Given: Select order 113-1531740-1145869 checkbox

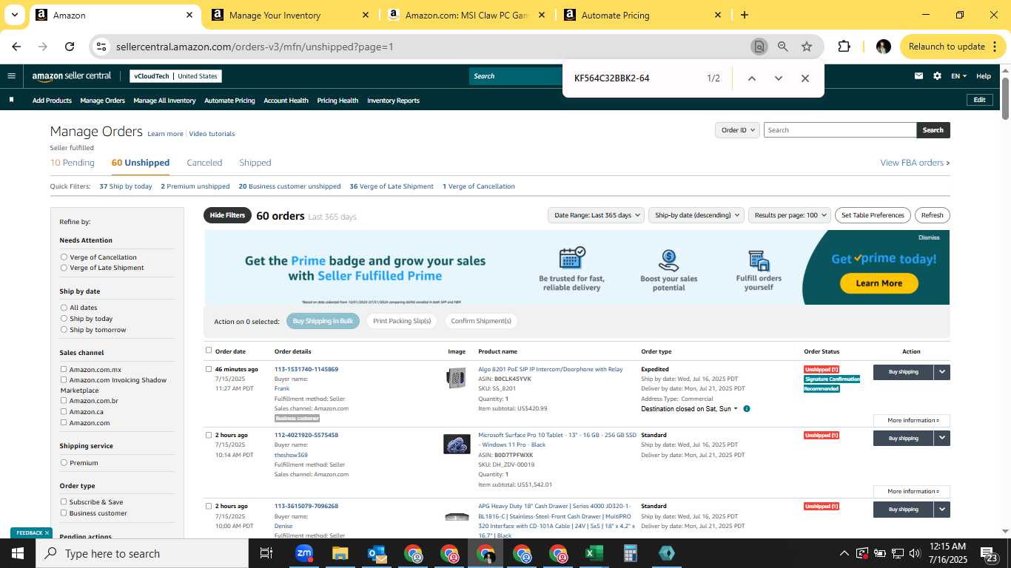Looking at the screenshot, I should [x=209, y=368].
